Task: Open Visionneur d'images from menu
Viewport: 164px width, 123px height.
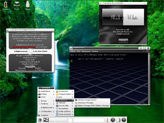Action: tap(85, 103)
